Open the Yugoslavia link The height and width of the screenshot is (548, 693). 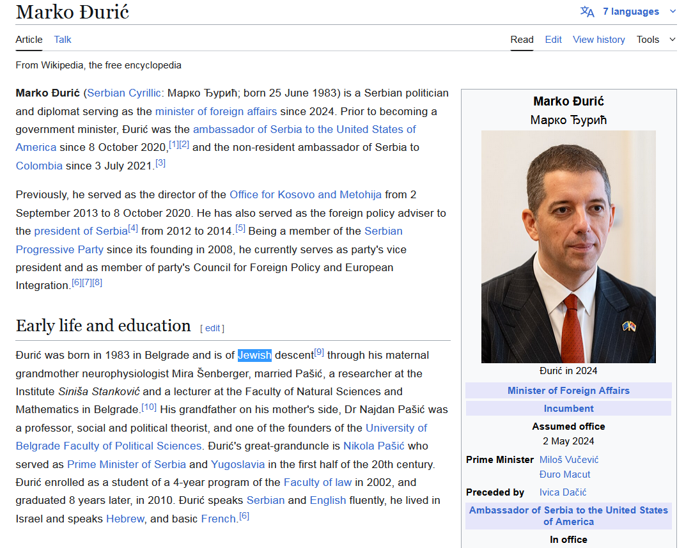[238, 464]
